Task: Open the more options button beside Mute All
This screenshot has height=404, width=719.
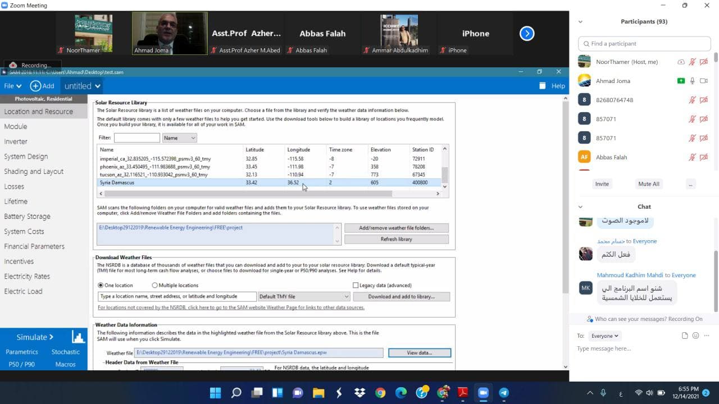Action: coord(690,184)
